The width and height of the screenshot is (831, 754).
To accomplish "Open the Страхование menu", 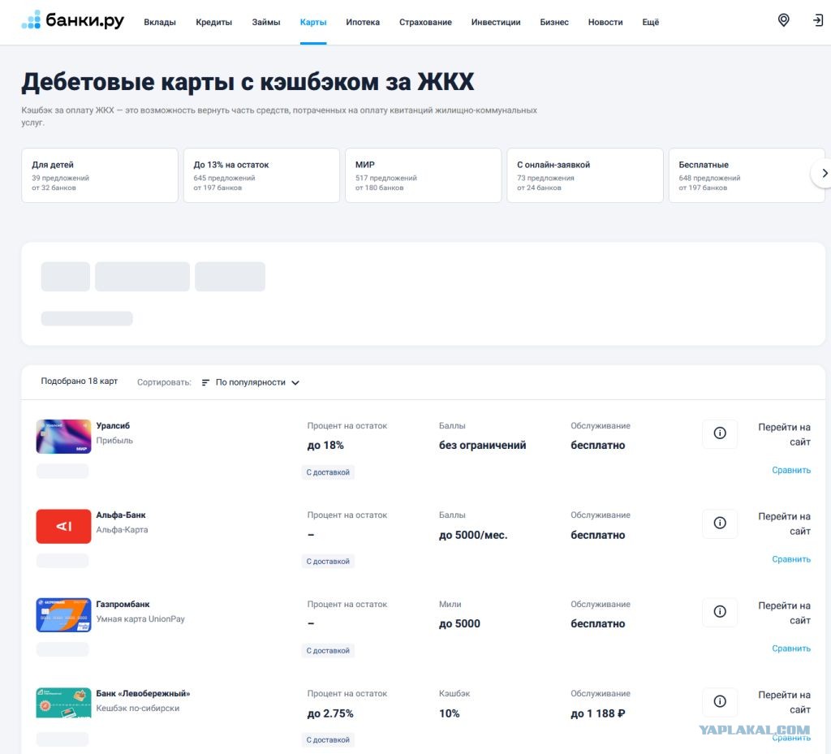I will pyautogui.click(x=425, y=22).
